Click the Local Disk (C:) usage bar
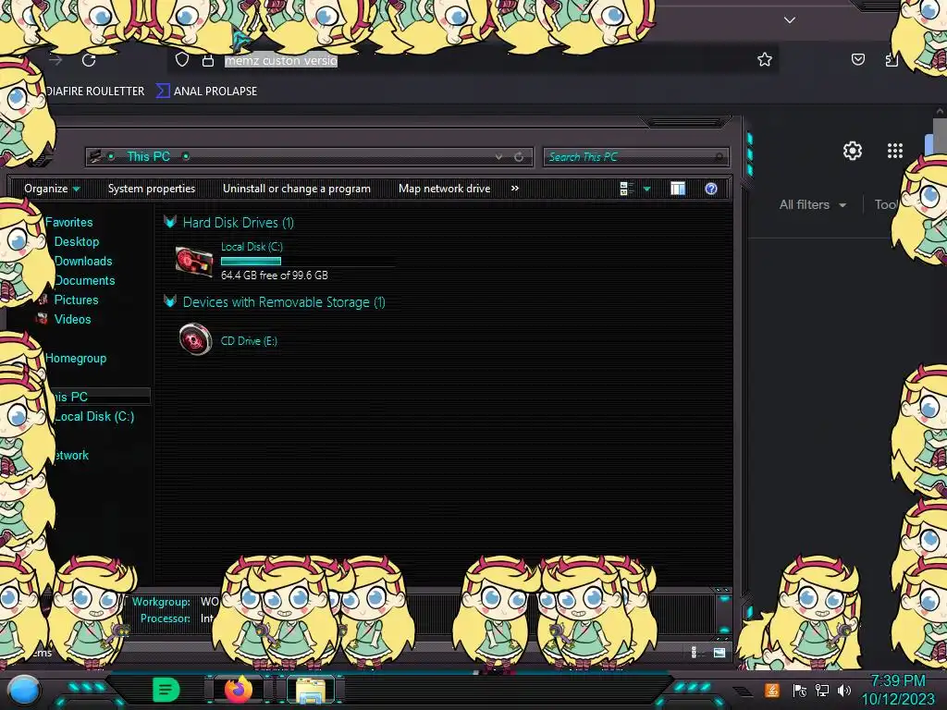Viewport: 947px width, 710px height. [307, 262]
